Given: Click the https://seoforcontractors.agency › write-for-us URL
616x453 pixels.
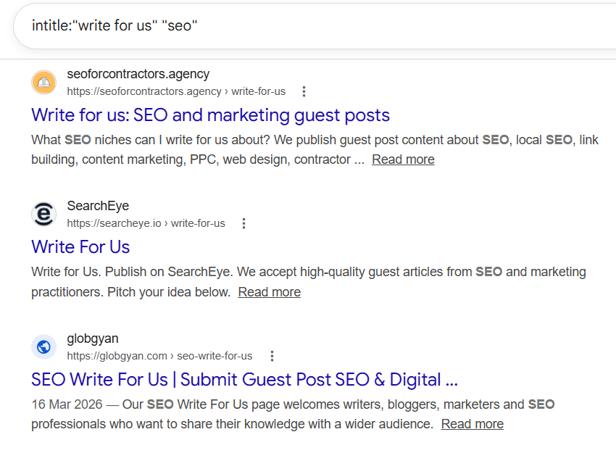Looking at the screenshot, I should 176,91.
